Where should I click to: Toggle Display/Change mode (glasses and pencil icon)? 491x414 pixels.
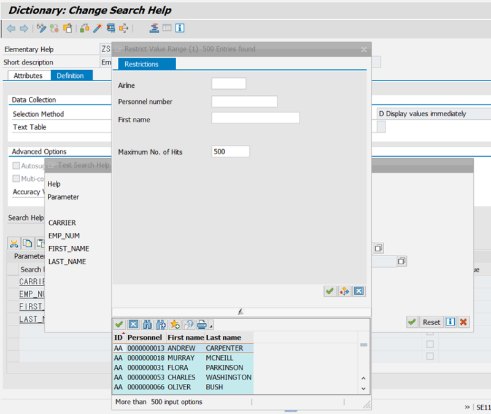pos(41,28)
